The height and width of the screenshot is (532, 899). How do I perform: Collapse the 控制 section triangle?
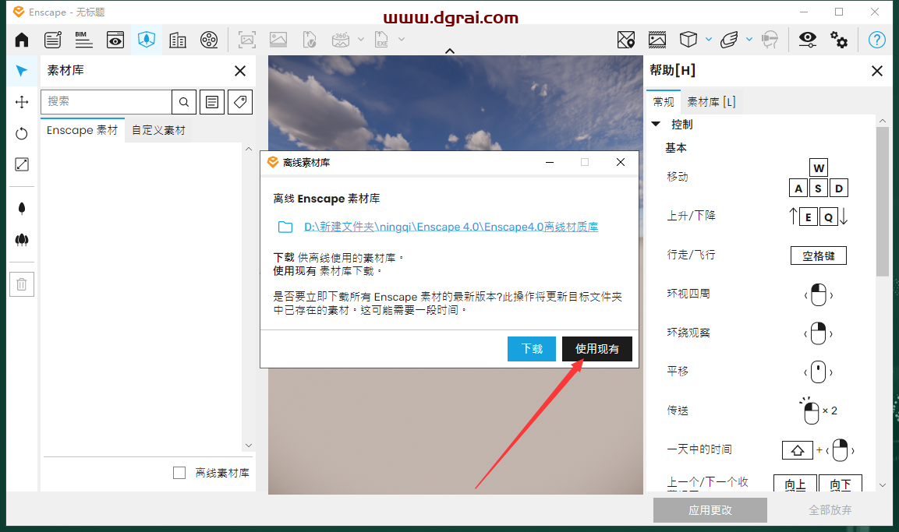pyautogui.click(x=656, y=125)
